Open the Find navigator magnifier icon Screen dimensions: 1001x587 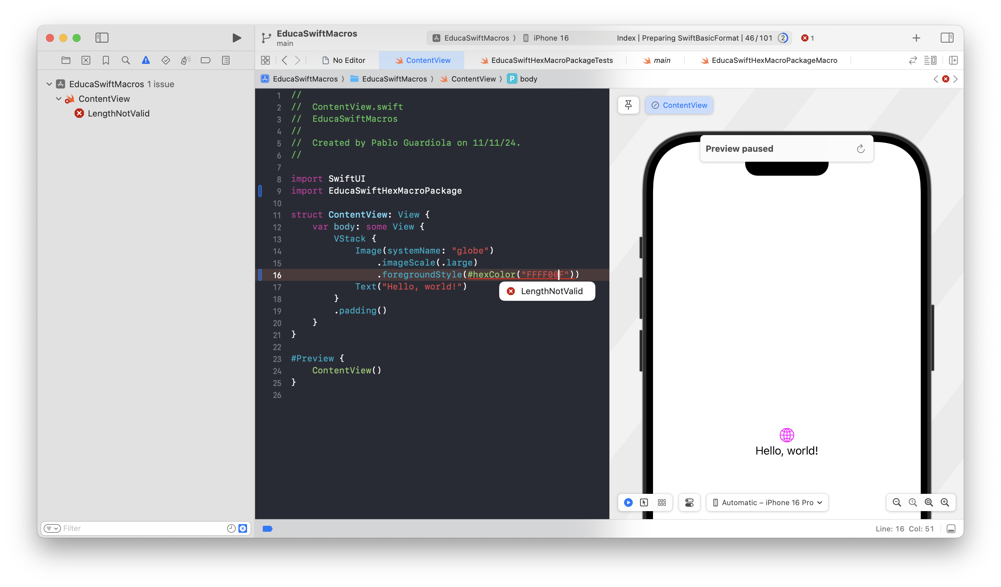126,60
